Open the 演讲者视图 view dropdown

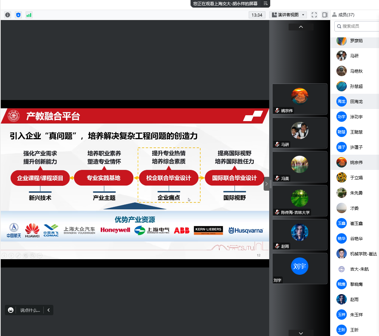click(288, 15)
